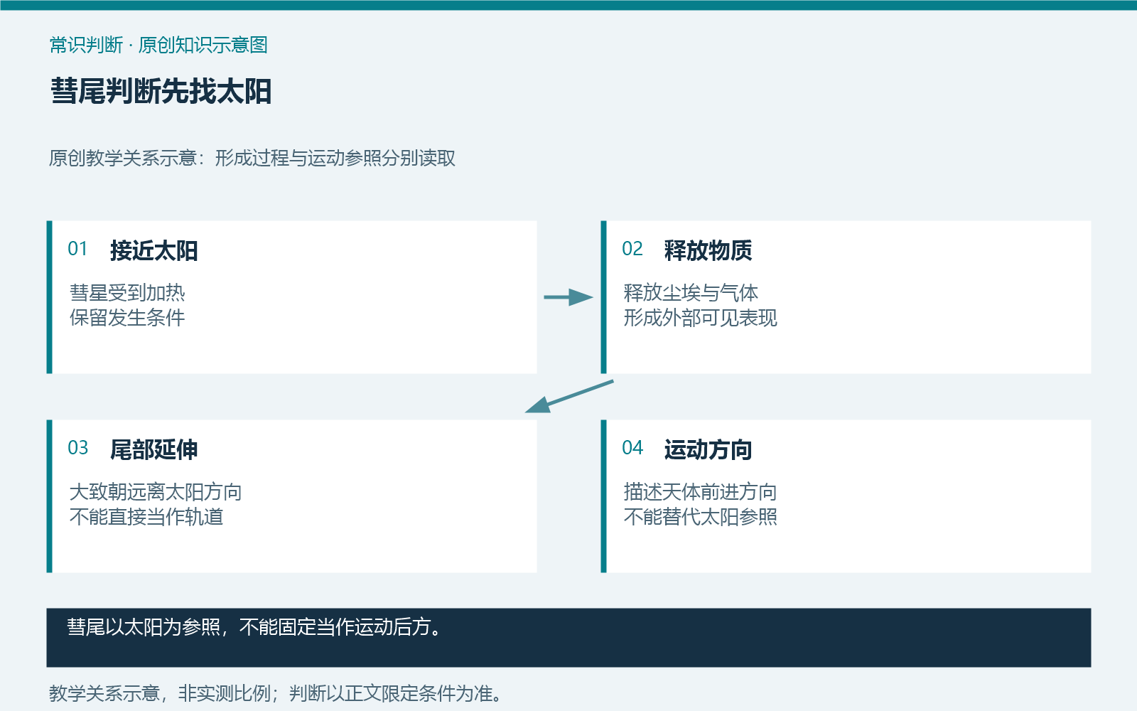
Task: Click card number 02
Action: [632, 249]
